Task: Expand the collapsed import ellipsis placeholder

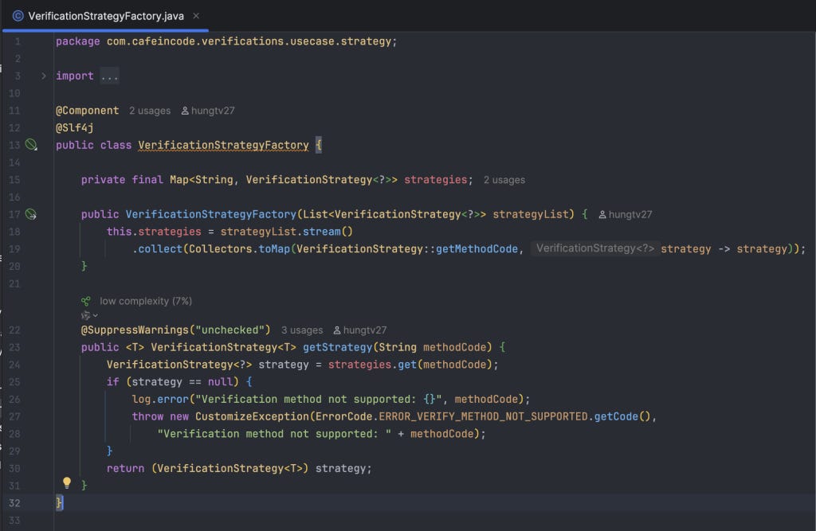Action: point(110,76)
